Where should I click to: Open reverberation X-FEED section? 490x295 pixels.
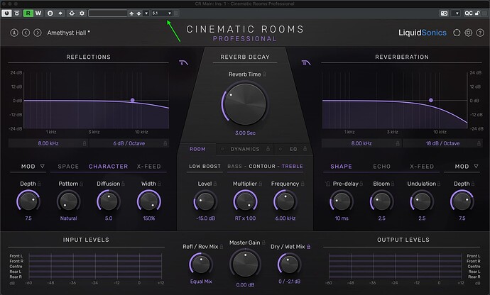(x=422, y=167)
